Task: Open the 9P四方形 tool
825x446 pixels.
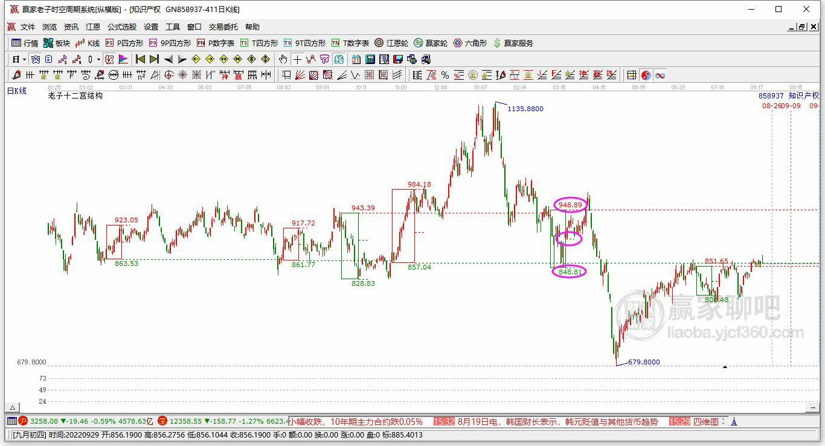Action: tap(170, 43)
